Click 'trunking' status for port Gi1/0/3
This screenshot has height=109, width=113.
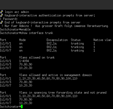[77, 47]
